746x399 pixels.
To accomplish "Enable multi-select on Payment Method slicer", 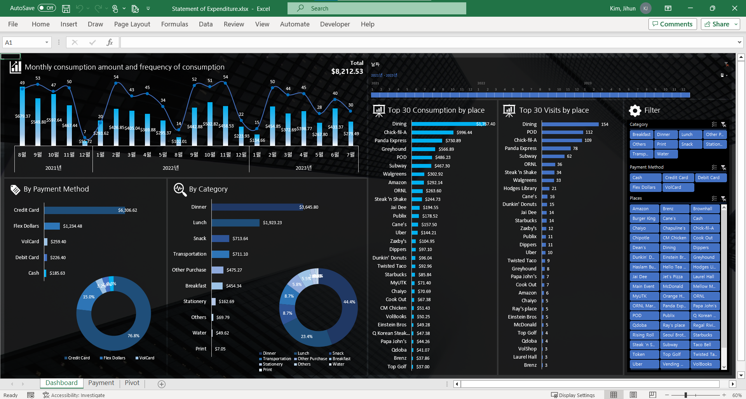I will click(x=714, y=167).
